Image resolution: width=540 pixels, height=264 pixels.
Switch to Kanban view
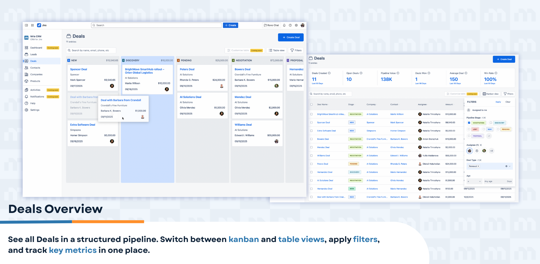[x=490, y=94]
